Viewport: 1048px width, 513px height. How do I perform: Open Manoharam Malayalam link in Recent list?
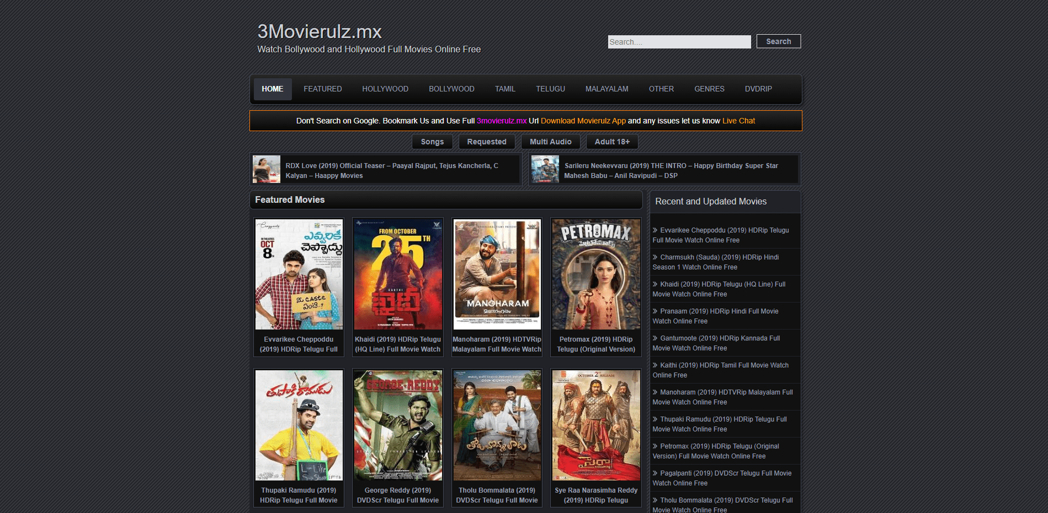pos(723,397)
